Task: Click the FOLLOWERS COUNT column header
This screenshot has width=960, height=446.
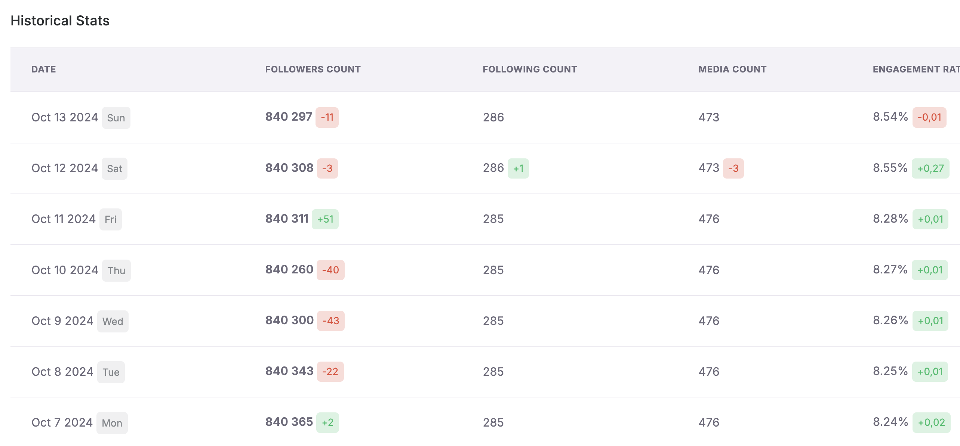Action: [x=313, y=69]
